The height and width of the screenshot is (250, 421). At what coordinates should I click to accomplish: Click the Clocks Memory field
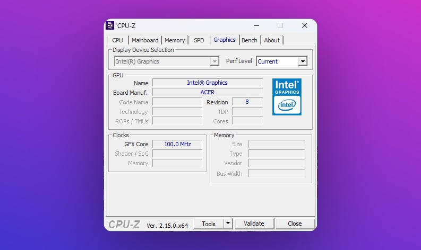click(177, 163)
